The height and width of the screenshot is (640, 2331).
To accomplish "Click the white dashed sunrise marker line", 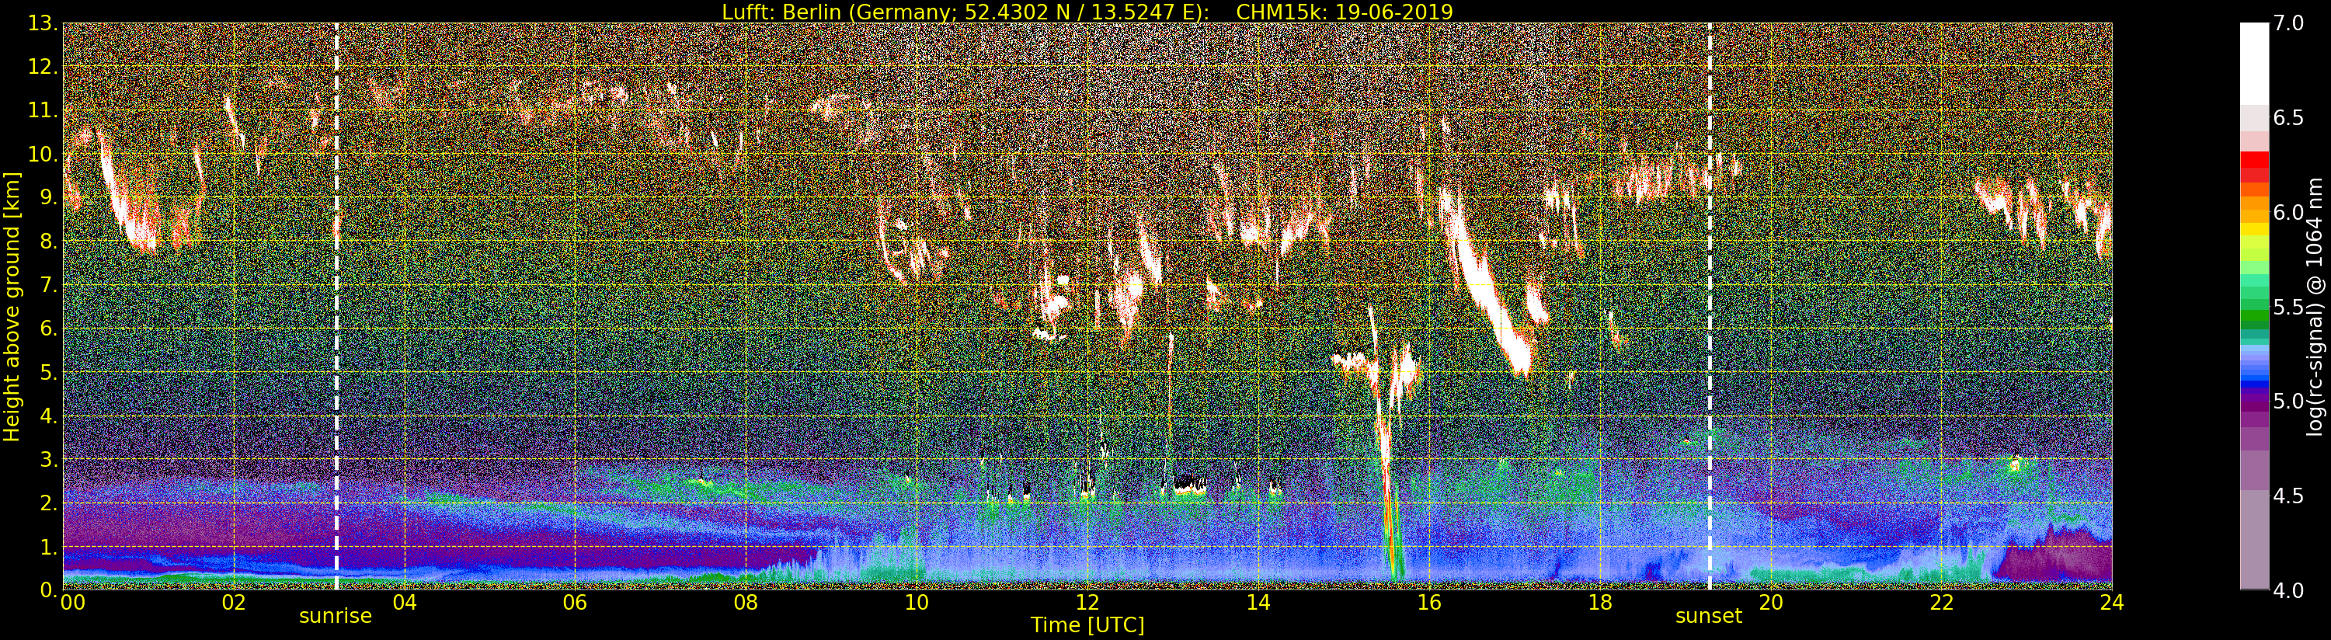I will (336, 306).
